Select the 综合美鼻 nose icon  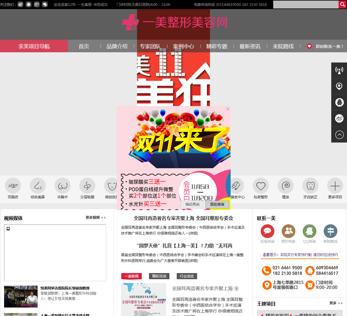pos(38,186)
